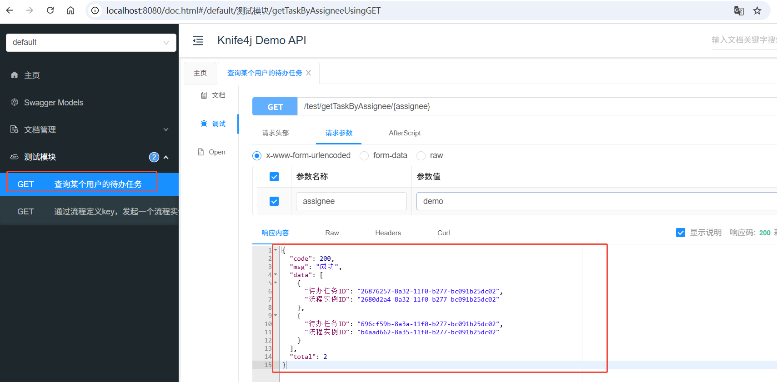Click the badge showing 2 on 测试模块
Viewport: 777px width, 382px height.
154,157
